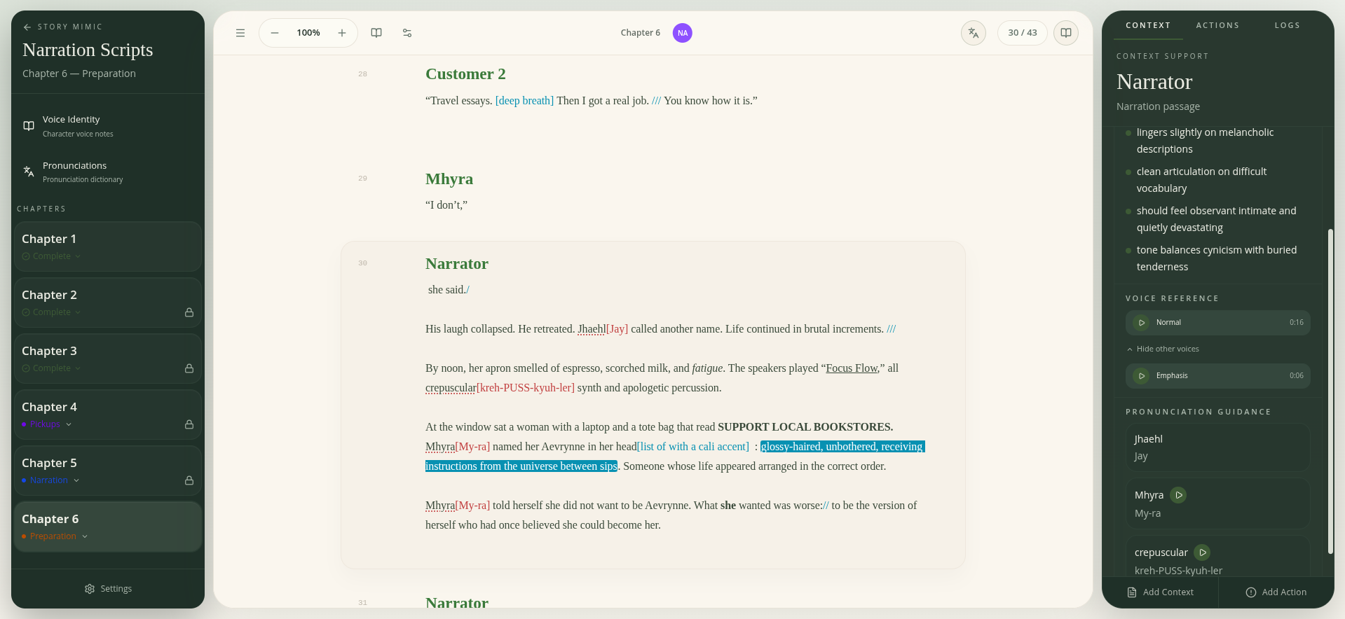1345x619 pixels.
Task: Open display filter settings sliders icon
Action: pos(407,33)
